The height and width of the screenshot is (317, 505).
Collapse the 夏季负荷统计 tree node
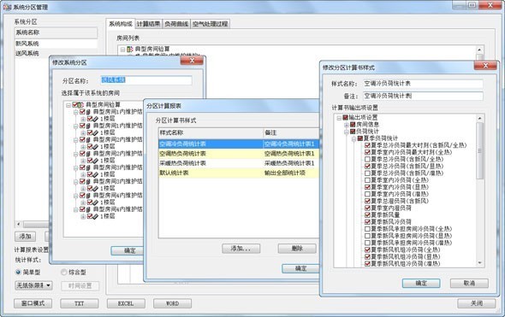pyautogui.click(x=353, y=138)
